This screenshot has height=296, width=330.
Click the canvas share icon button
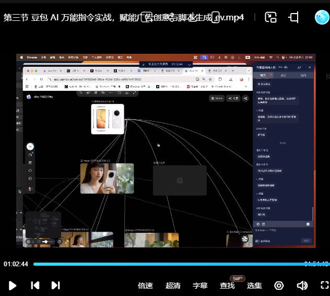pyautogui.click(x=245, y=98)
